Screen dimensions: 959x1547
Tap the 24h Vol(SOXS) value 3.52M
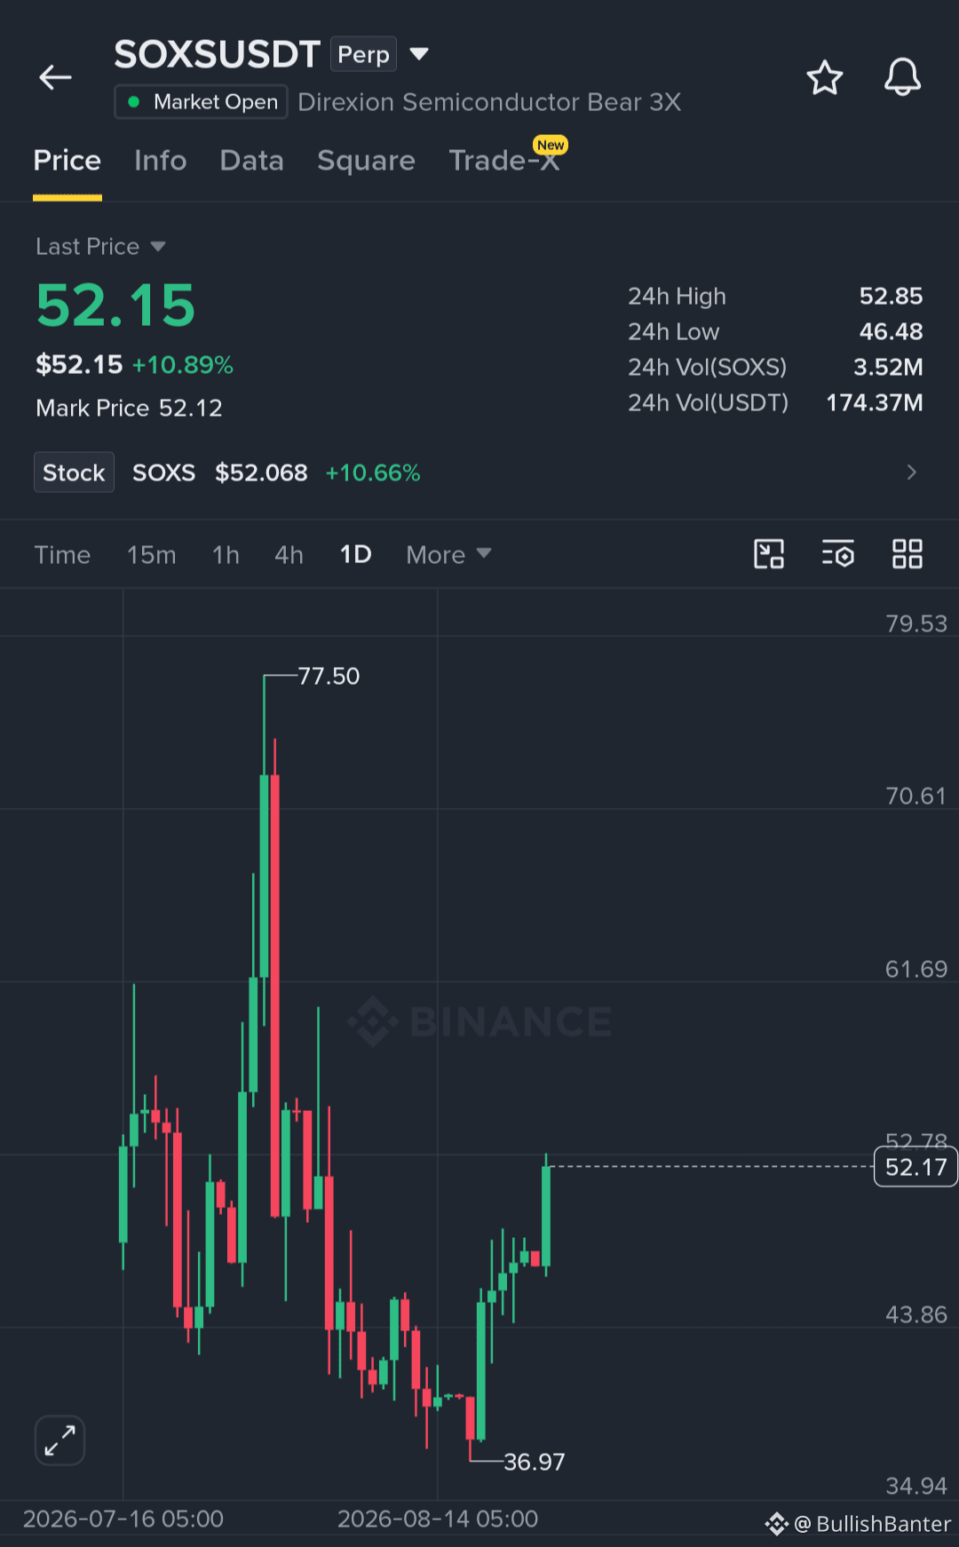click(888, 367)
